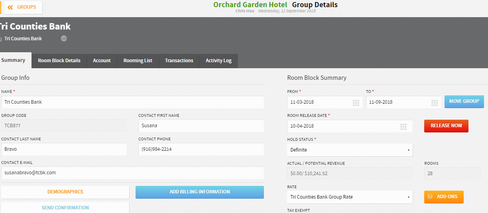Open the Rooming List tab

138,61
